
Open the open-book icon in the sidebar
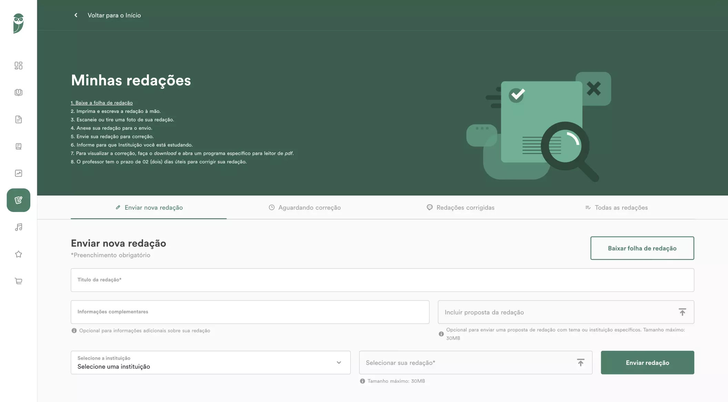tap(19, 92)
